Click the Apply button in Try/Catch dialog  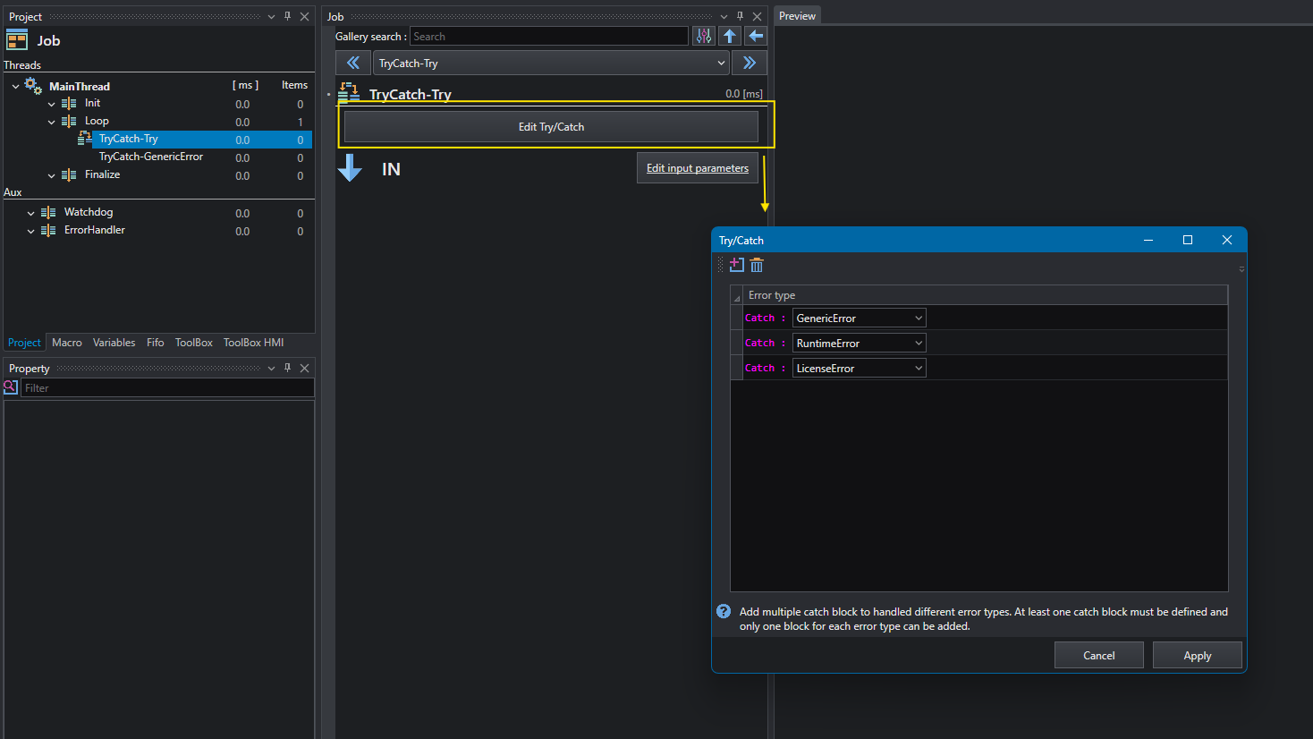(x=1197, y=655)
